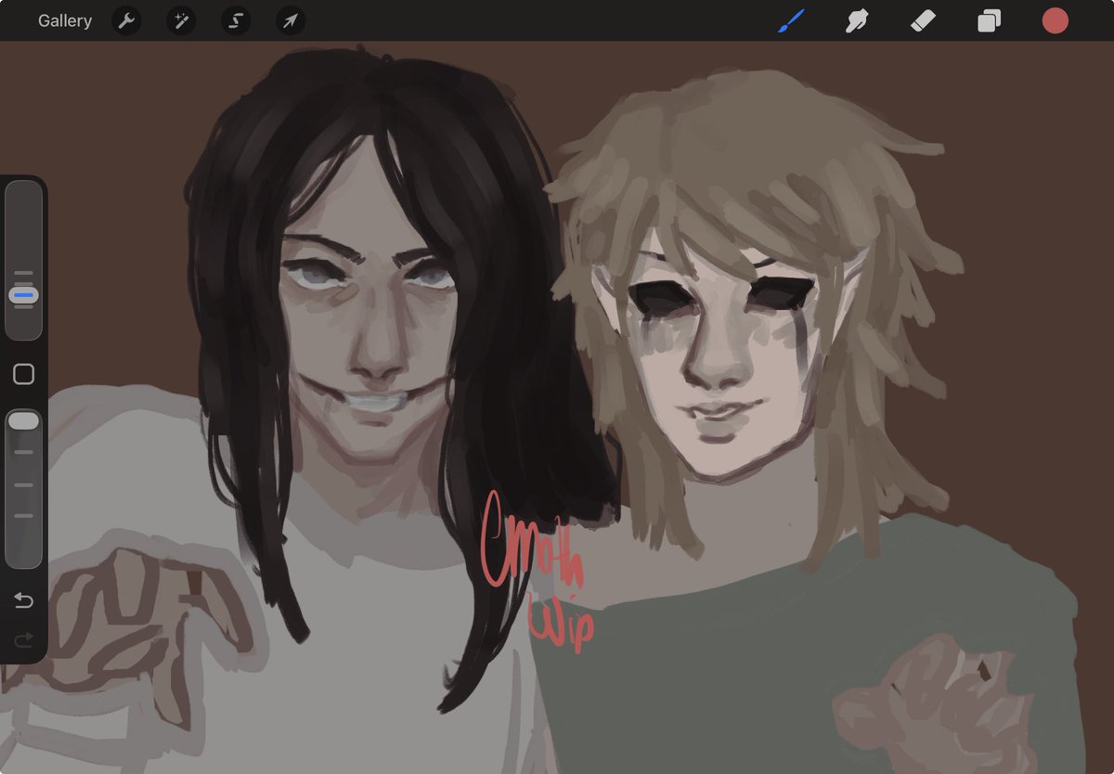Redo the last undone action
This screenshot has height=774, width=1114.
tap(24, 639)
